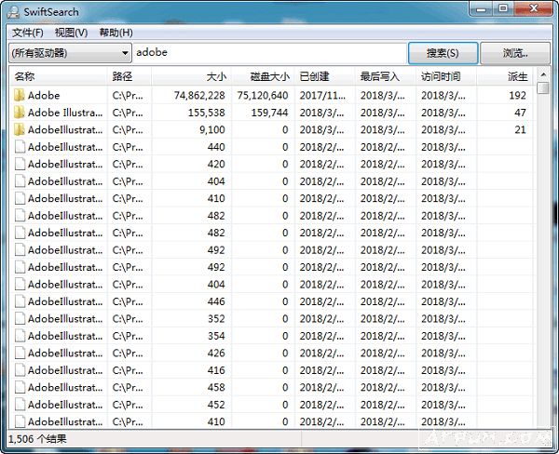Click file icon in row sized 452
This screenshot has width=559, height=454.
[x=20, y=405]
